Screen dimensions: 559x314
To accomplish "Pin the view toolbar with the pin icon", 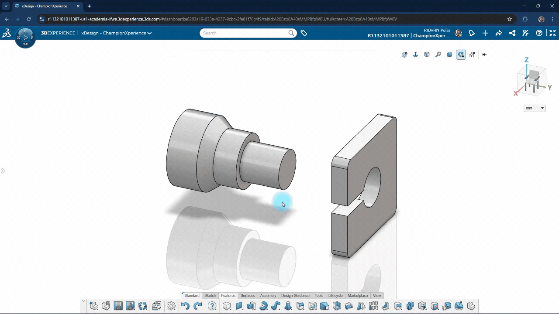I will [484, 55].
